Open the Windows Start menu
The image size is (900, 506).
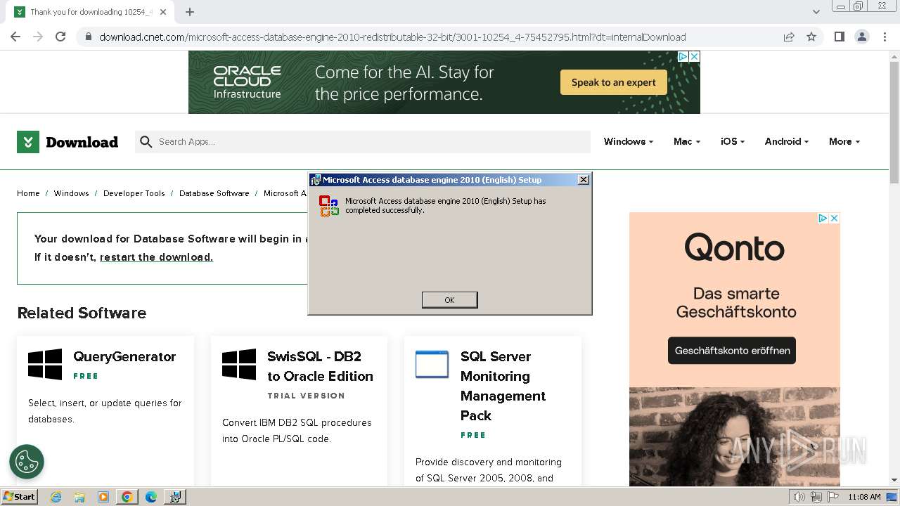[x=19, y=496]
